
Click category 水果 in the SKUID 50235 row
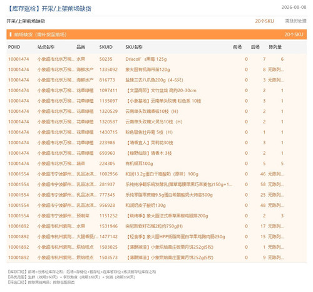pos(81,59)
